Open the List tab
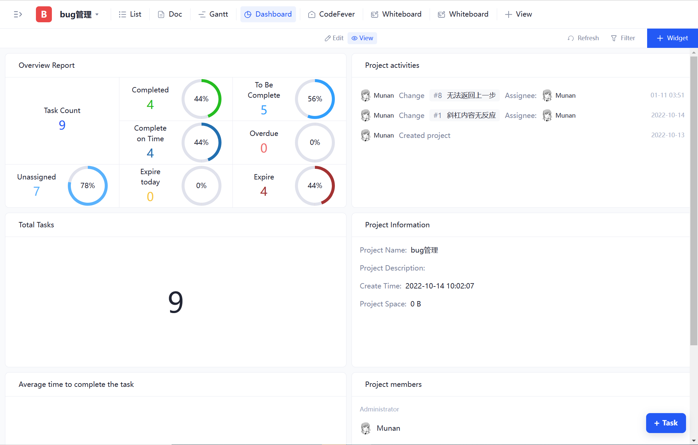Image resolution: width=698 pixels, height=445 pixels. click(130, 14)
